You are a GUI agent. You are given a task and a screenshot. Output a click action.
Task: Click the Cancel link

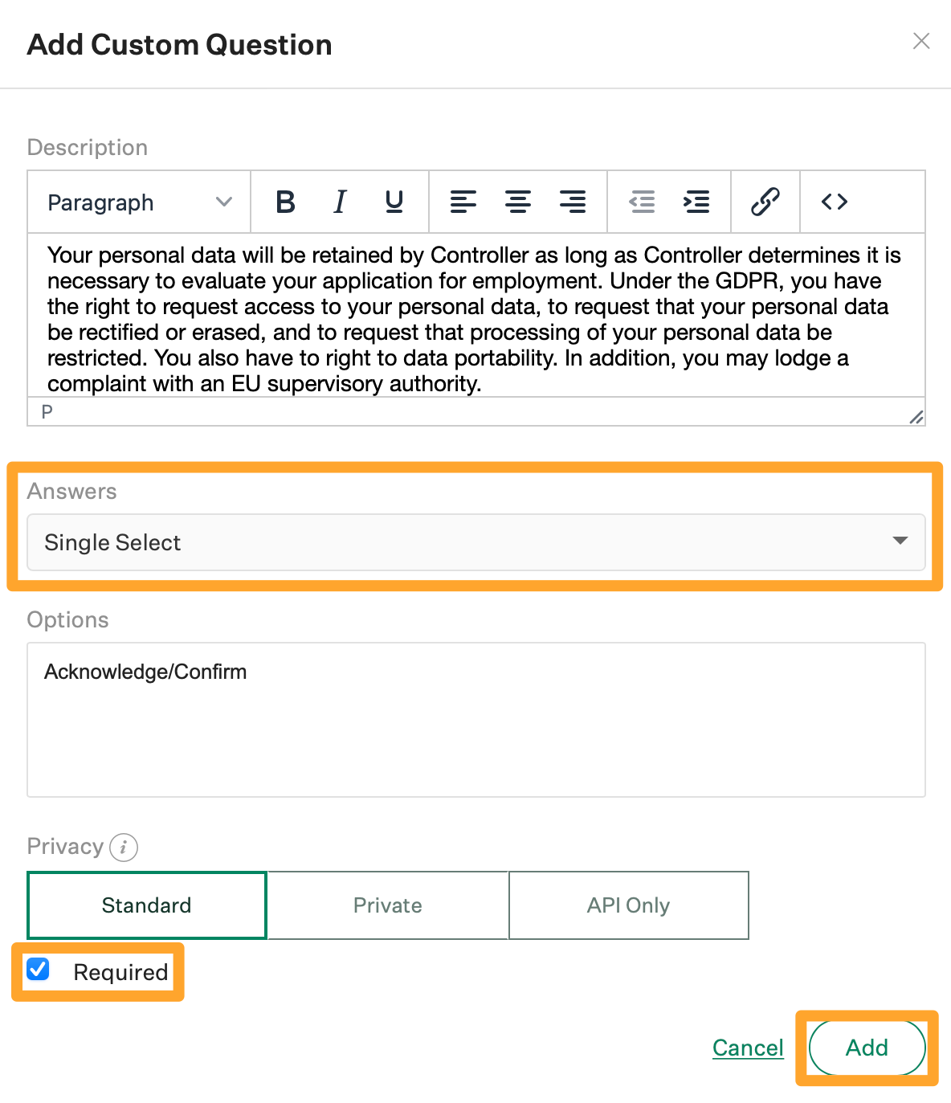748,1048
